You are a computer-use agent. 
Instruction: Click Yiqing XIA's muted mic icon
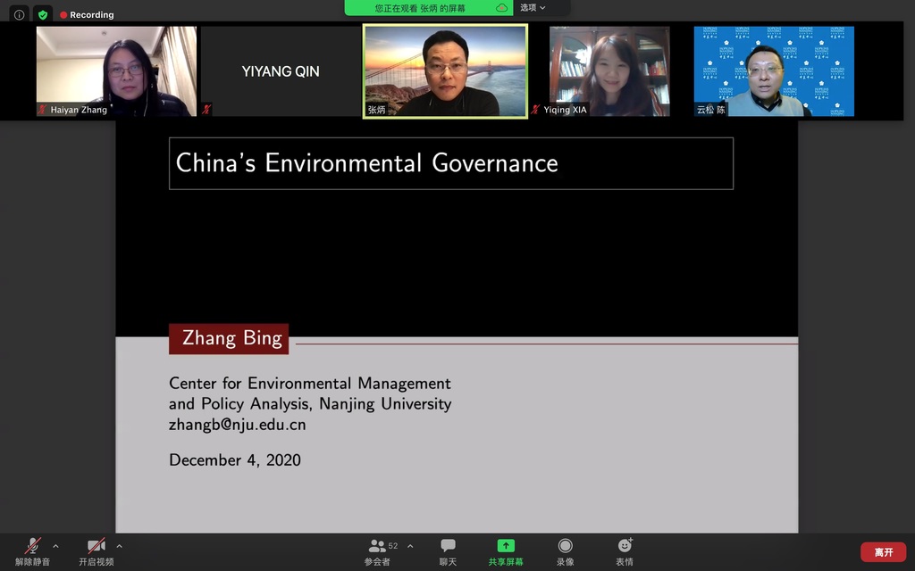(535, 110)
